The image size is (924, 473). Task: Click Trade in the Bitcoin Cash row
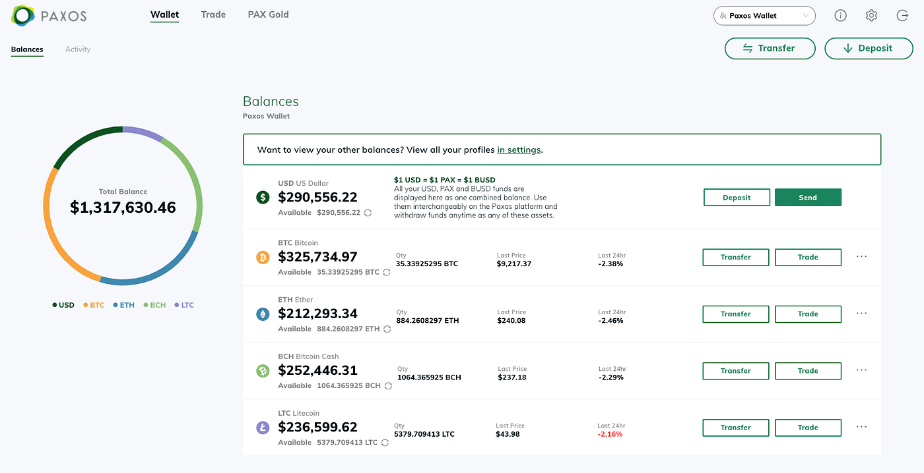click(808, 370)
